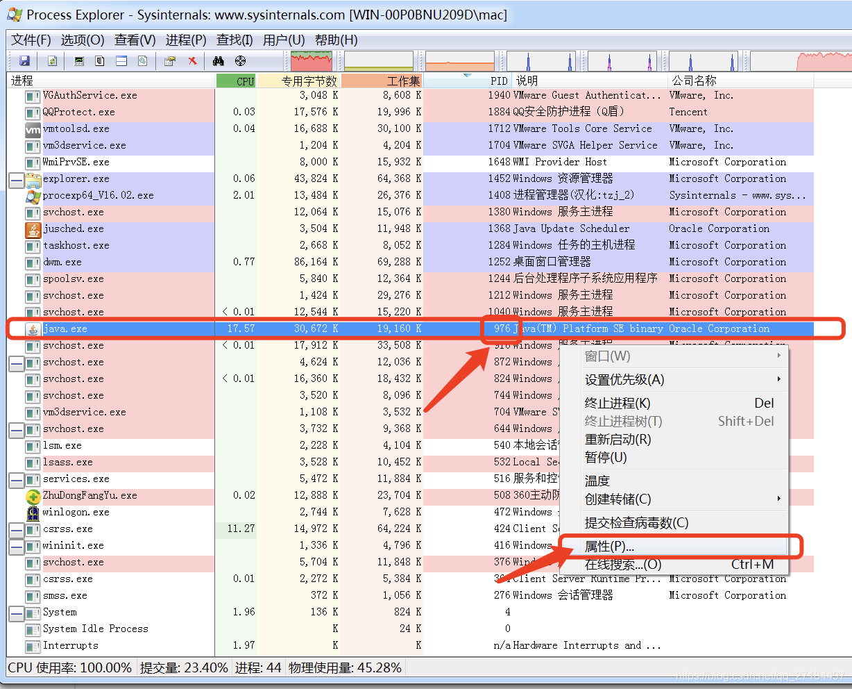This screenshot has width=852, height=689.
Task: Open the 查找(I) menu
Action: pos(235,40)
